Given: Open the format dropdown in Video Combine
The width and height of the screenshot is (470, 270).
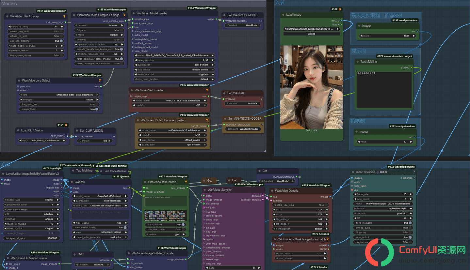Looking at the screenshot, I should pos(383,209).
